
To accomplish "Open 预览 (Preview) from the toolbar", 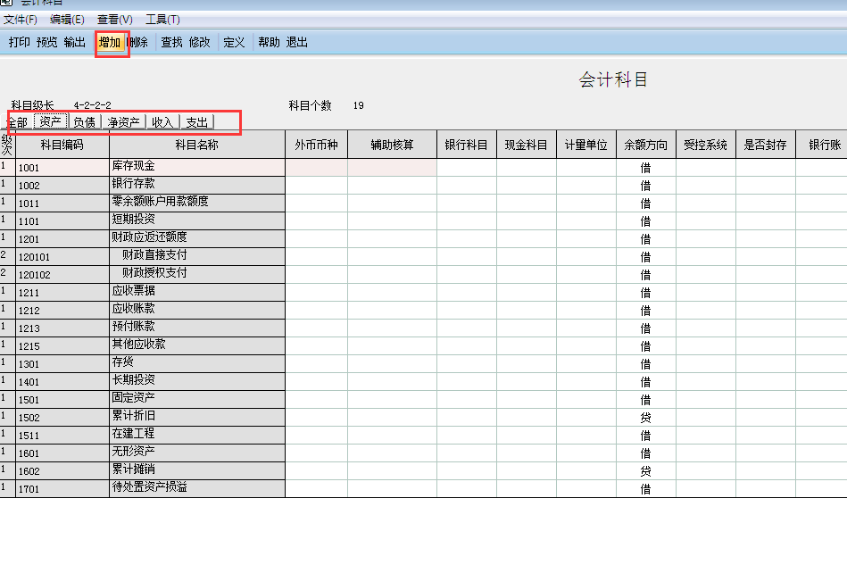I will pos(47,42).
